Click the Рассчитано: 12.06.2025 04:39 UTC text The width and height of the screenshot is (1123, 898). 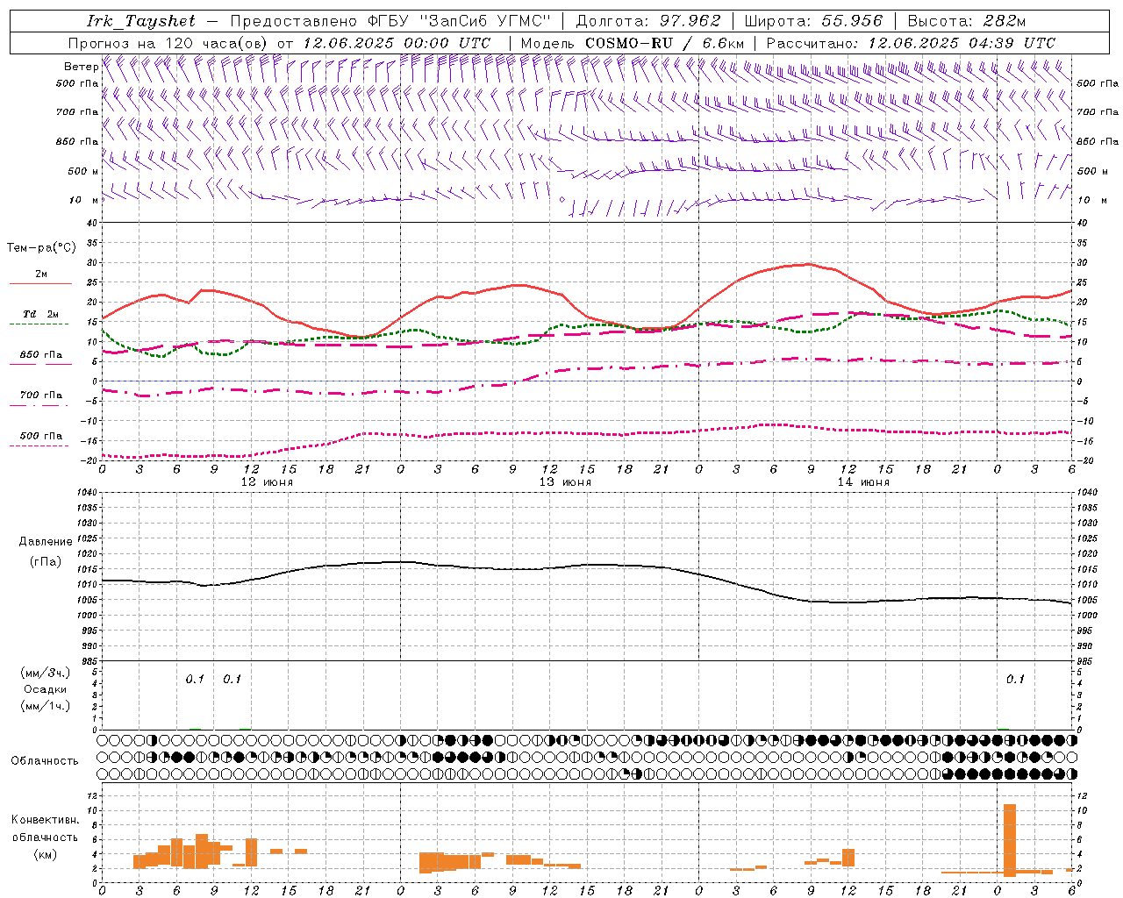911,43
